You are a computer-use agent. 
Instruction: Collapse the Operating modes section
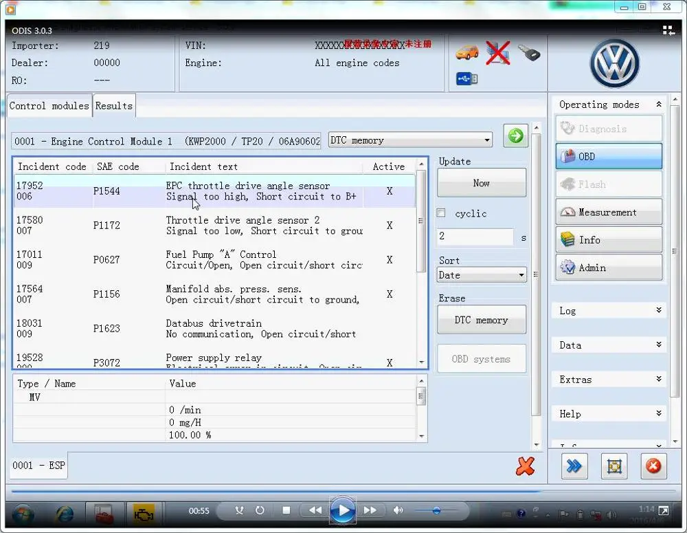(659, 105)
